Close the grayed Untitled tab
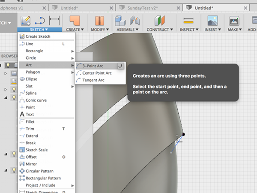The width and height of the screenshot is (257, 193). coord(111,8)
